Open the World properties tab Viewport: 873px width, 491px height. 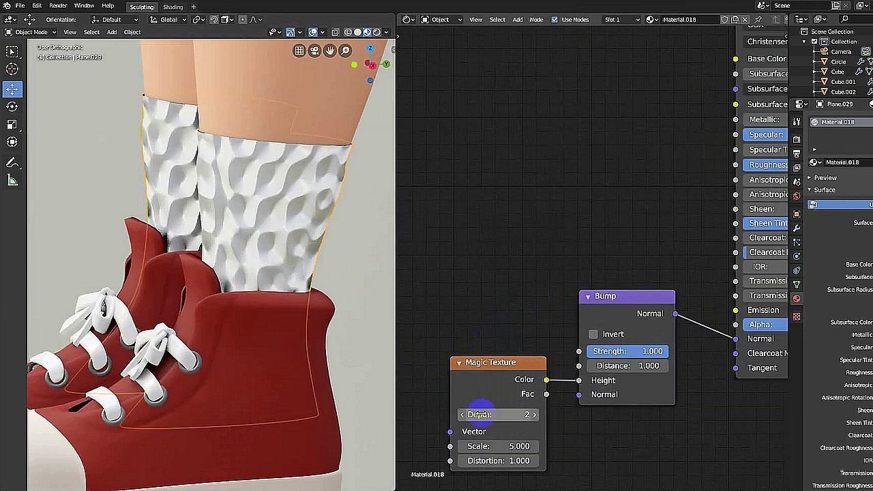click(797, 196)
